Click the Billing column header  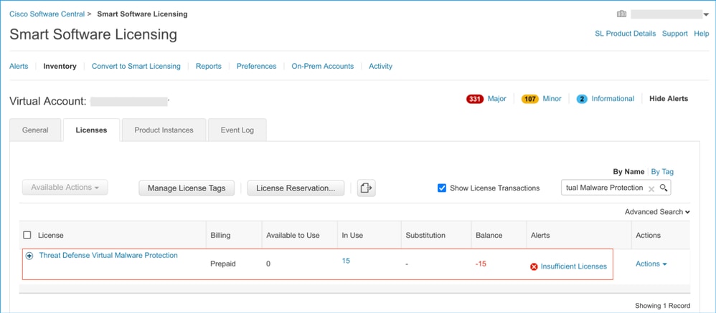click(x=220, y=236)
